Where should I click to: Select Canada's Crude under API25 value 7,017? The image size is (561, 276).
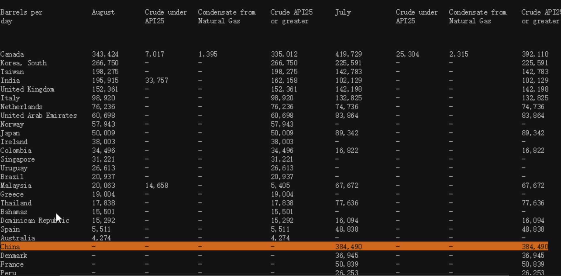click(154, 54)
